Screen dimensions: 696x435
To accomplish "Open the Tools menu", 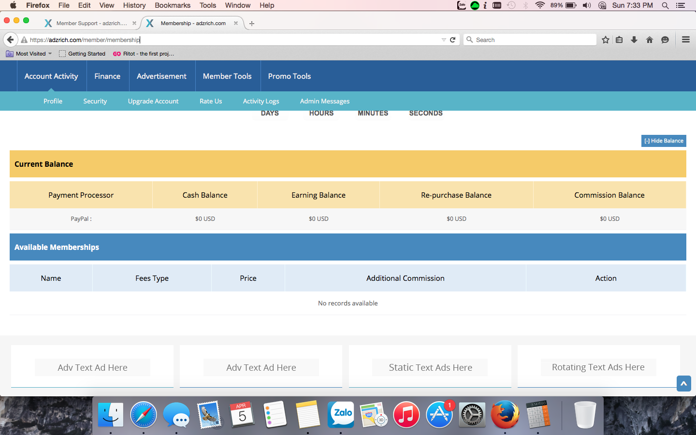I will [x=208, y=5].
